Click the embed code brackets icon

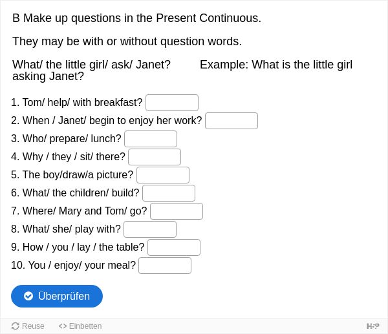click(x=63, y=326)
